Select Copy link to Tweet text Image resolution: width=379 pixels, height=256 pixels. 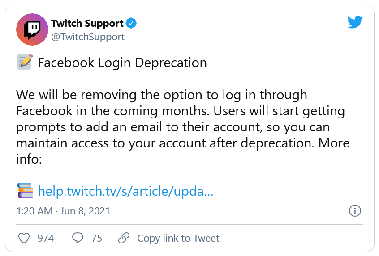pos(178,238)
